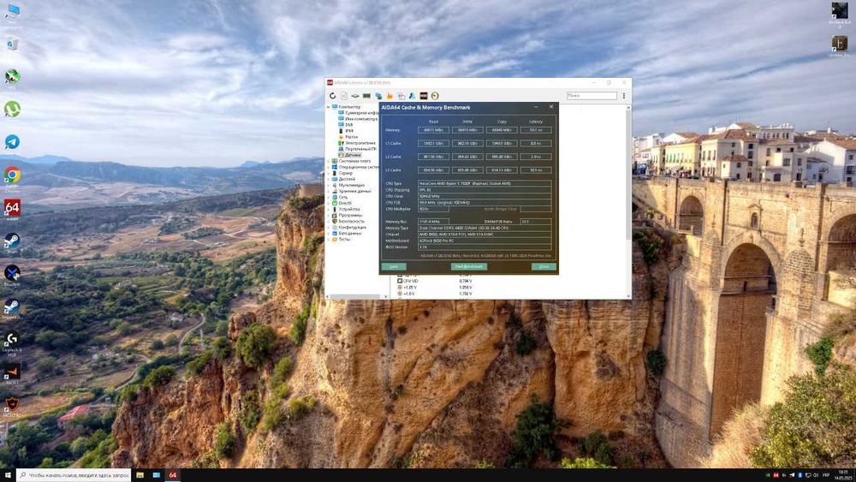Click the orange flame icon in AIDA64 toolbar
This screenshot has height=482, width=856.
point(389,96)
